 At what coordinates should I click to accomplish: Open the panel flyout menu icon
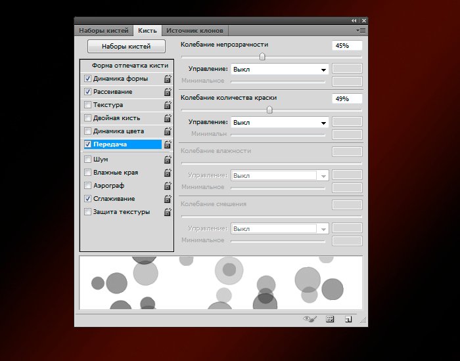(361, 30)
